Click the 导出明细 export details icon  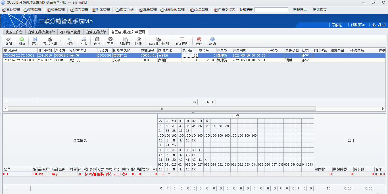click(x=50, y=41)
